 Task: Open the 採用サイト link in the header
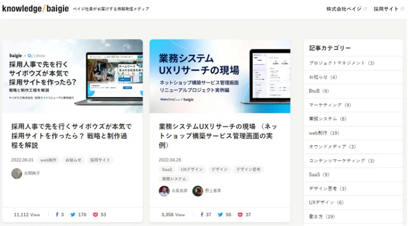386,9
